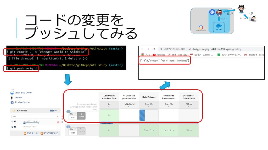The height and width of the screenshot is (150, 268).
Task: Open the Gmail inbox bookmark
Action: pyautogui.click(x=254, y=55)
